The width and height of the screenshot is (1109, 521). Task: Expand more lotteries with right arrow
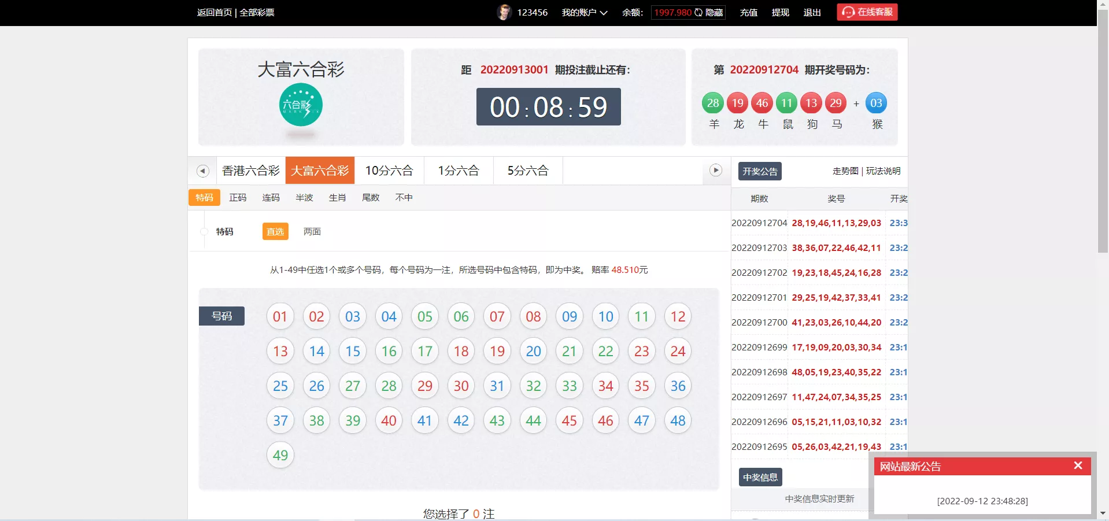715,171
